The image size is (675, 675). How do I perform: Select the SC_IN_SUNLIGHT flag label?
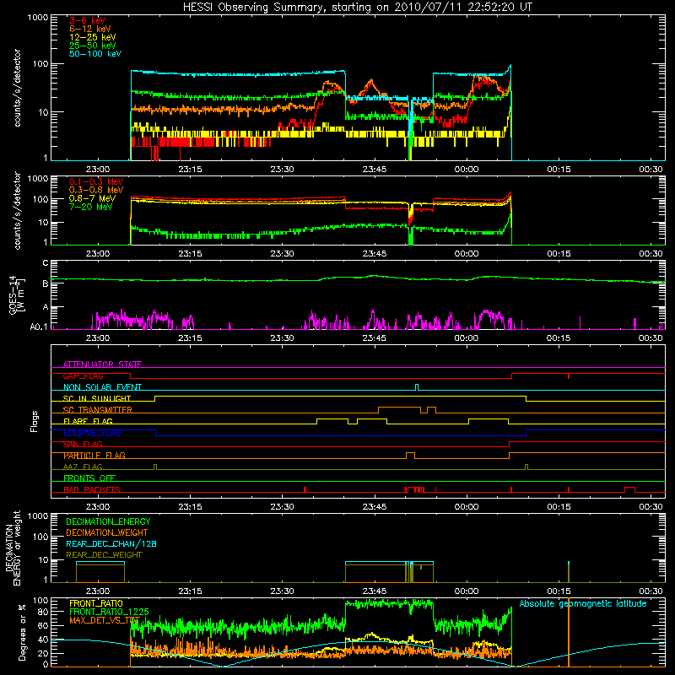coord(97,398)
